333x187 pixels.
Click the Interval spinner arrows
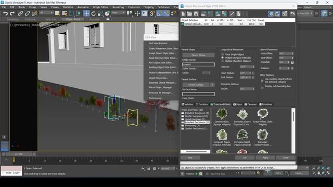(253, 66)
